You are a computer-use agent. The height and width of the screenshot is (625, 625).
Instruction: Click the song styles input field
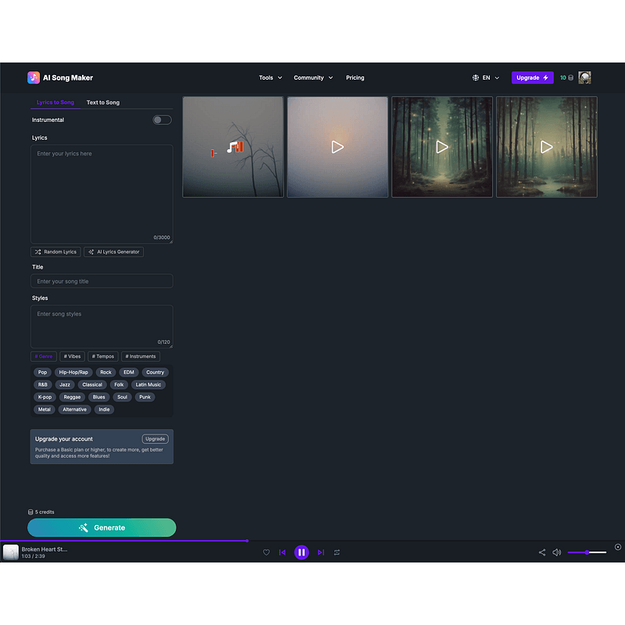pyautogui.click(x=102, y=327)
